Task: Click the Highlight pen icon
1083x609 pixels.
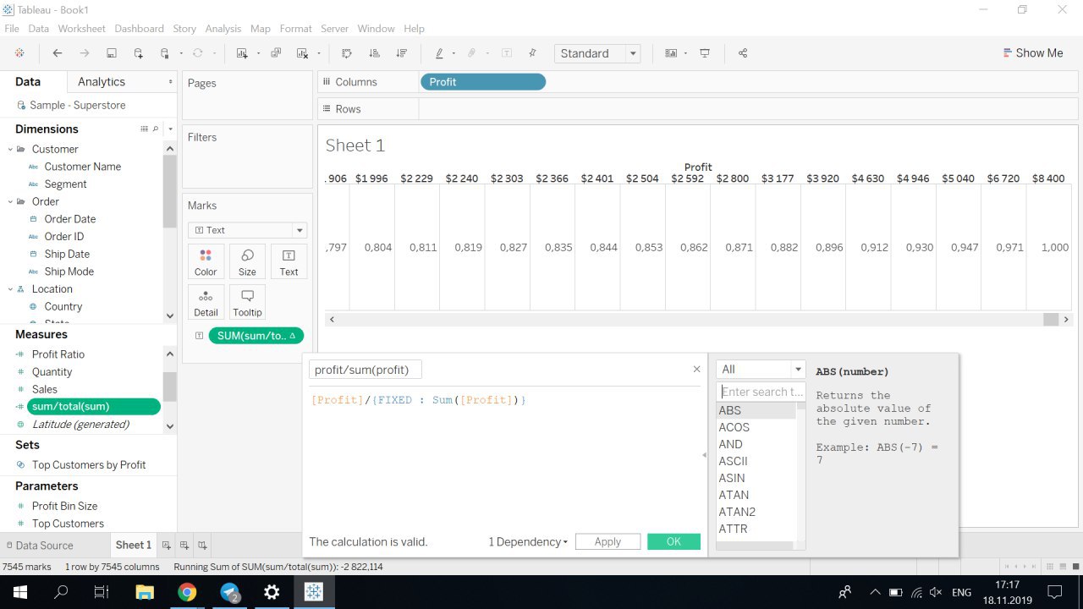Action: [x=439, y=53]
